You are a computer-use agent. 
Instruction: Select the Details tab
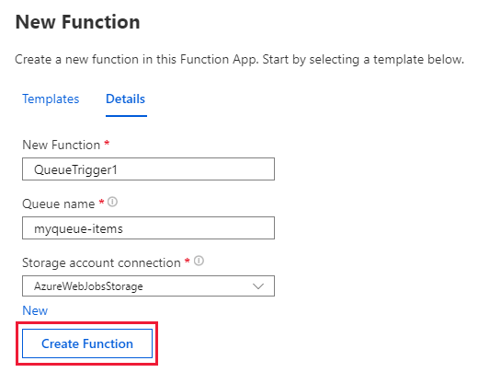tap(125, 99)
